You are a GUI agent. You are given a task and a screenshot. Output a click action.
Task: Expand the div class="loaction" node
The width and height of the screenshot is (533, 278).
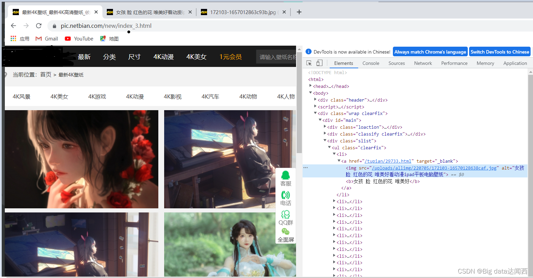325,127
